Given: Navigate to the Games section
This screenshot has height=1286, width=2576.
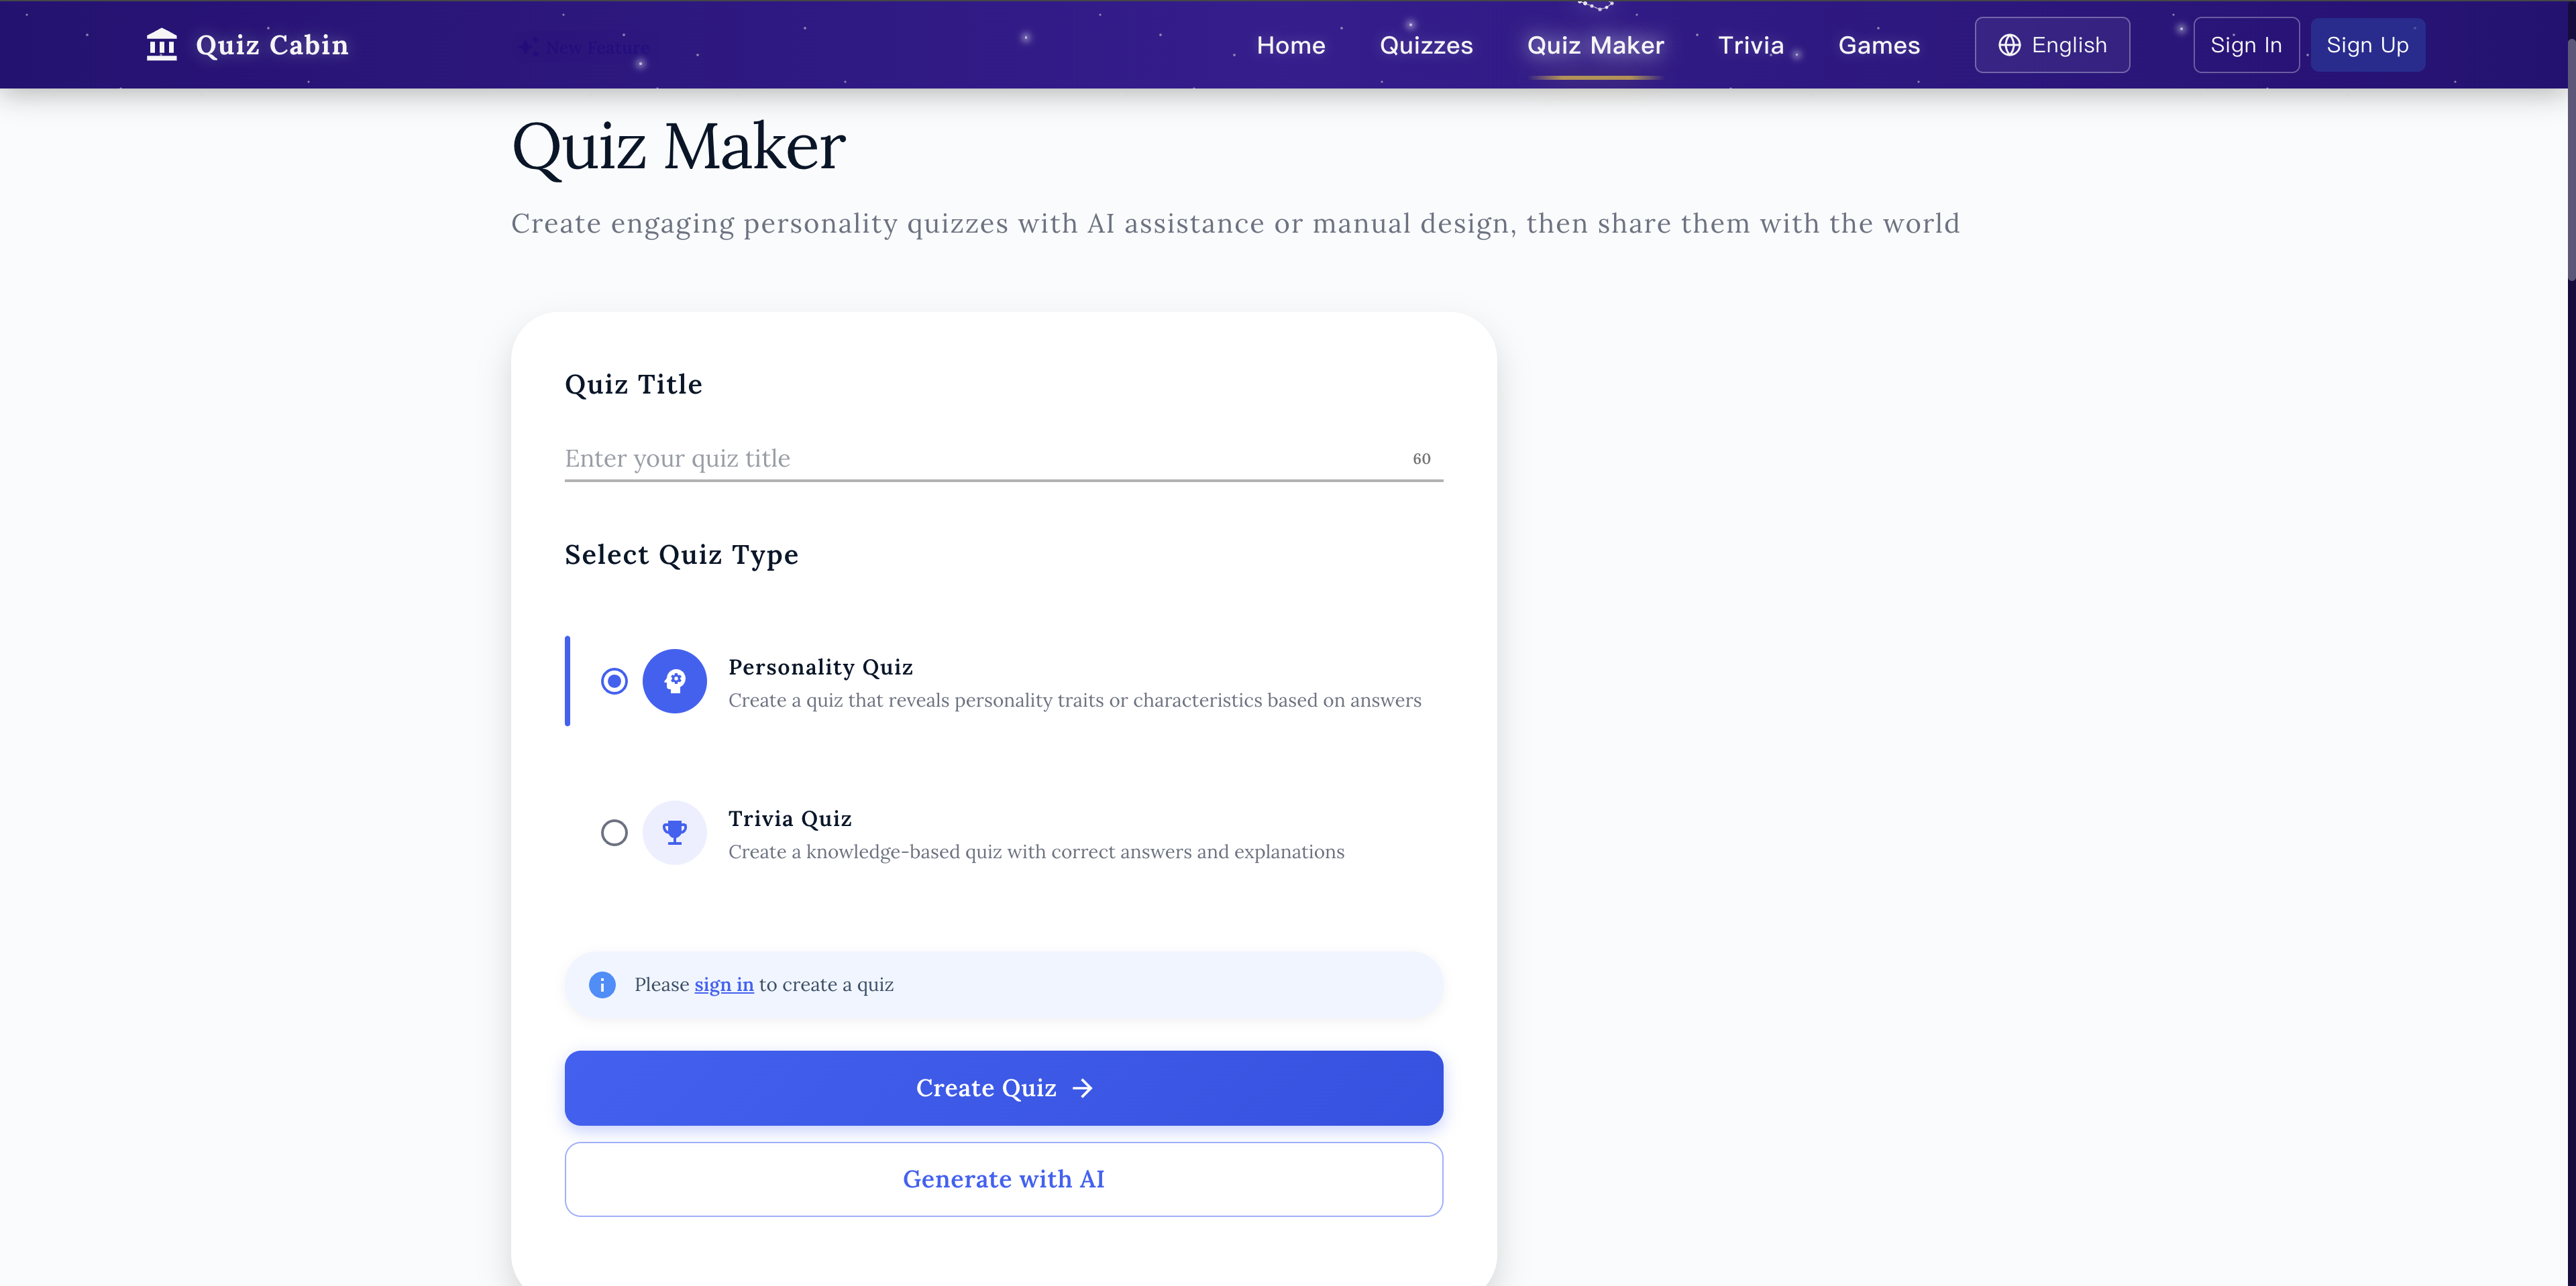Looking at the screenshot, I should (x=1879, y=45).
